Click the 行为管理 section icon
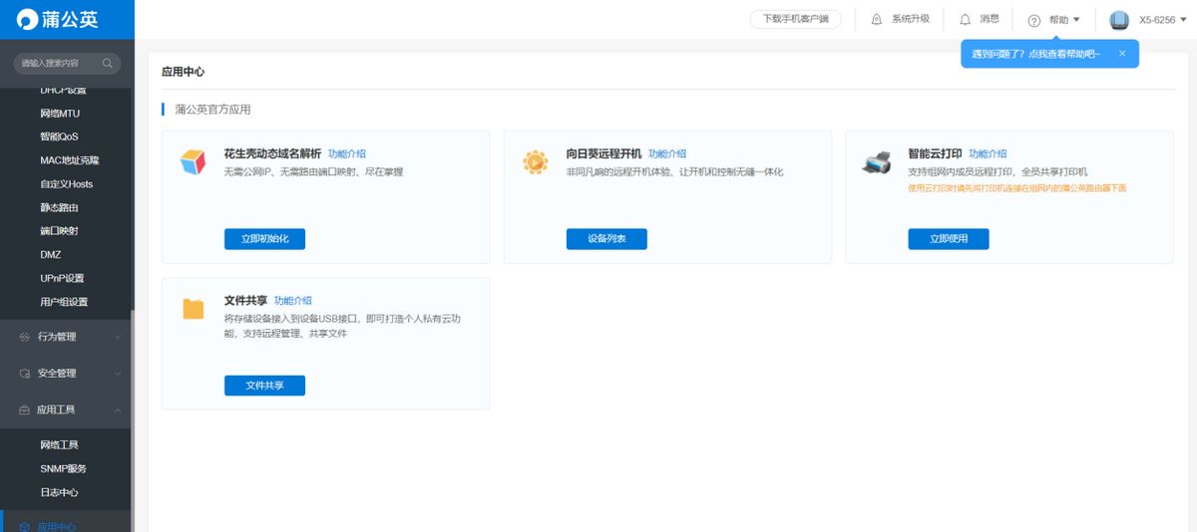This screenshot has height=532, width=1197. click(x=25, y=337)
